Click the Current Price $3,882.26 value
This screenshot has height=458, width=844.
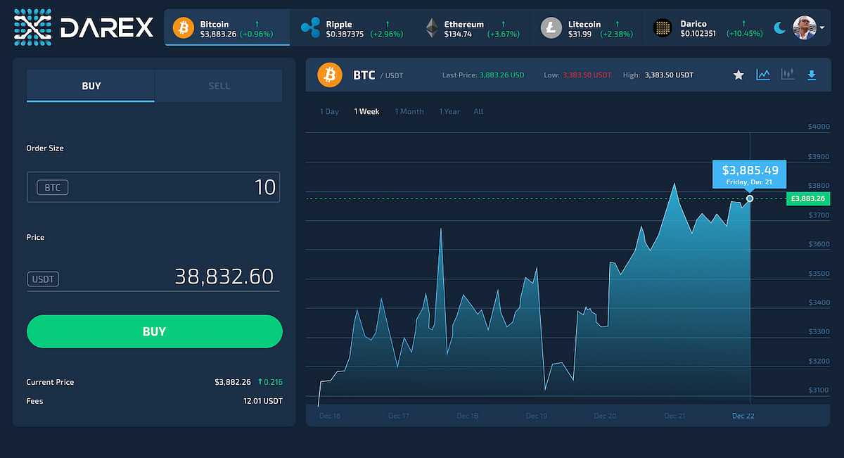[233, 382]
